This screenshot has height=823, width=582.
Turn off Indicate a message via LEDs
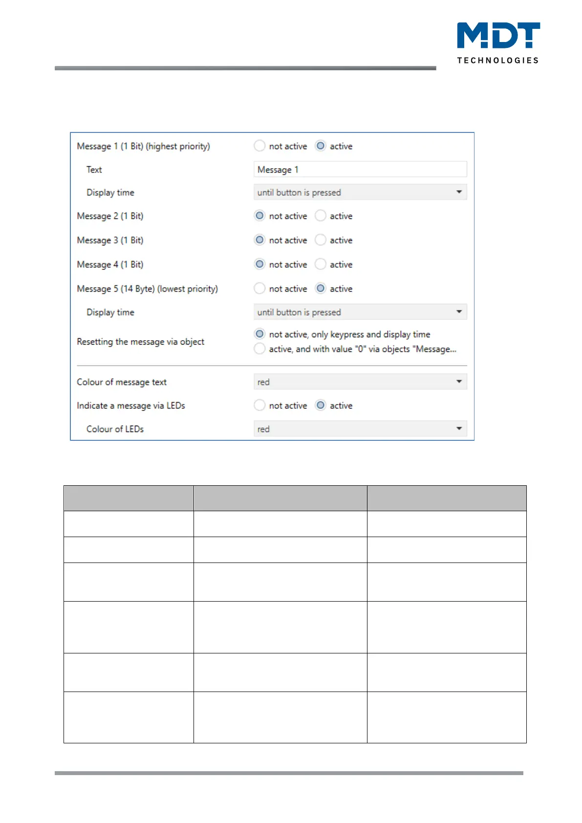click(x=260, y=405)
